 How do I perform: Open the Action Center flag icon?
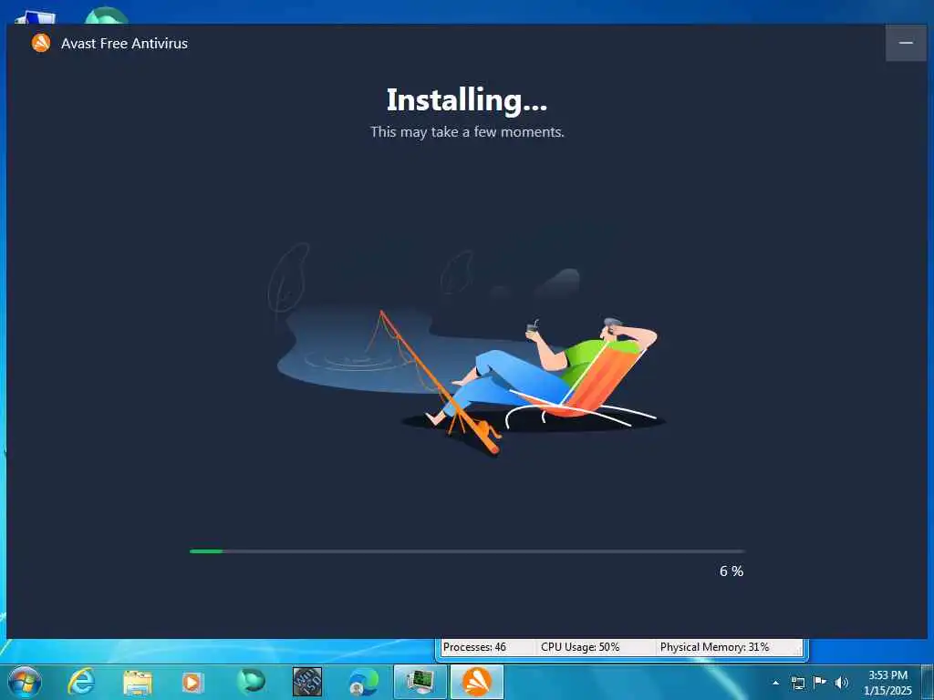coord(820,682)
